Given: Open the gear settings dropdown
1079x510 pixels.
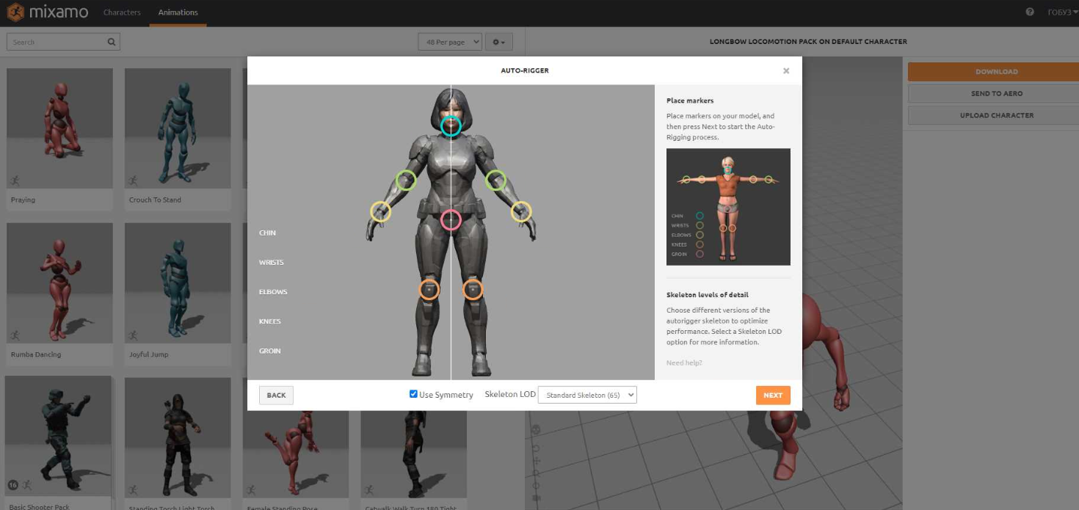Looking at the screenshot, I should [499, 42].
